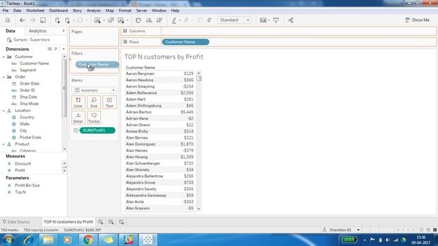Click the Fix axes pin icon
The height and width of the screenshot is (246, 438).
pyautogui.click(x=209, y=20)
